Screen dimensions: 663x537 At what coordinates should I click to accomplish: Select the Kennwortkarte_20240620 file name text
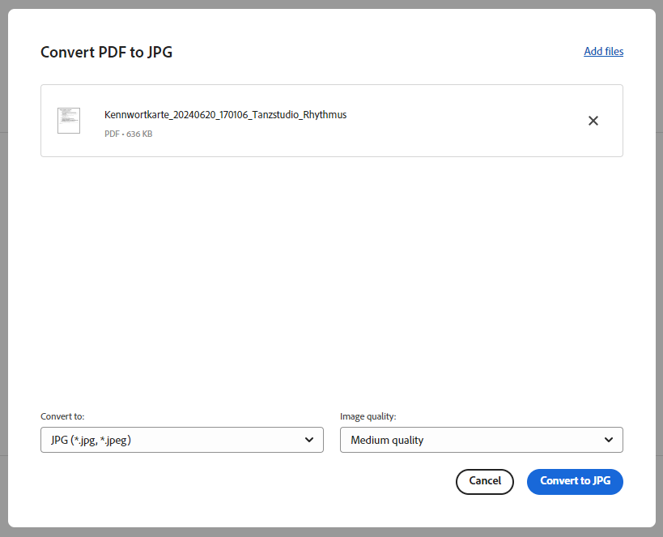[x=225, y=115]
